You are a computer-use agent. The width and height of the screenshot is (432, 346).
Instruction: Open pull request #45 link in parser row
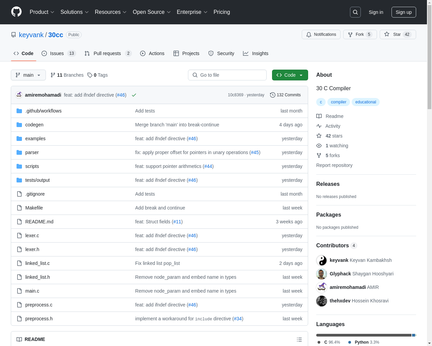[255, 152]
